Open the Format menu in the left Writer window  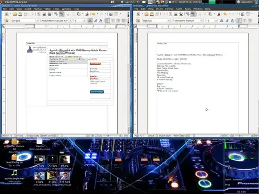coord(37,9)
